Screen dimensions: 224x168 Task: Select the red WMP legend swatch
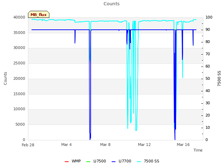point(67,162)
